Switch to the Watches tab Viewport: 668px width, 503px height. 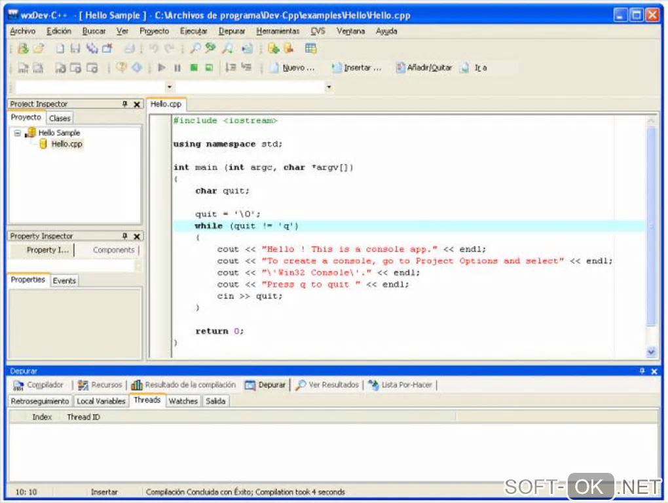click(183, 401)
